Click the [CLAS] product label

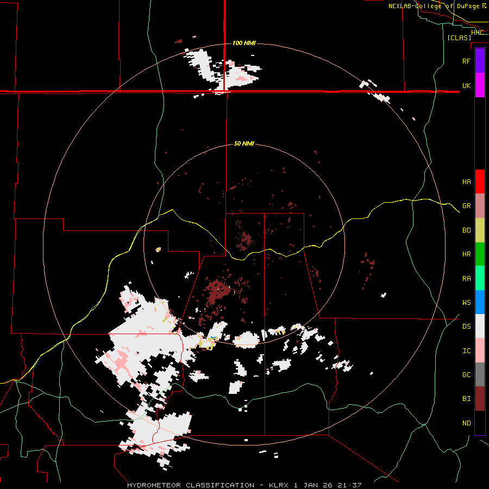coord(459,37)
